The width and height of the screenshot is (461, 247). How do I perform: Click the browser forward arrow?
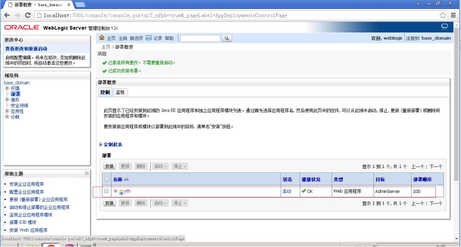[17, 15]
